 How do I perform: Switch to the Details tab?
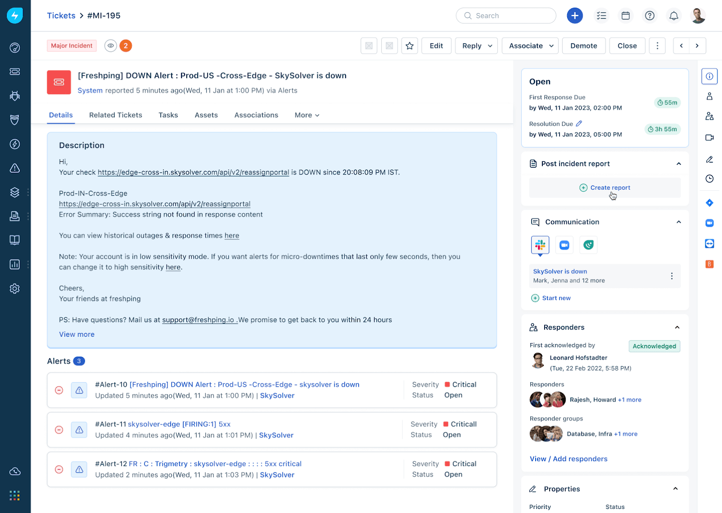(x=61, y=115)
